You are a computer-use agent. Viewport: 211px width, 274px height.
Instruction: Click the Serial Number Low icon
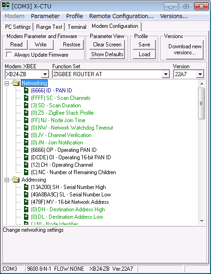pos(26,195)
